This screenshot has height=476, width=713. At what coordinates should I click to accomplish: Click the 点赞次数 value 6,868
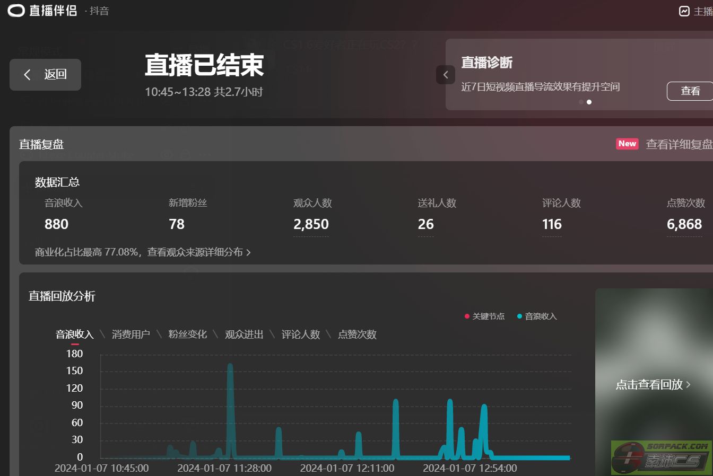point(684,224)
